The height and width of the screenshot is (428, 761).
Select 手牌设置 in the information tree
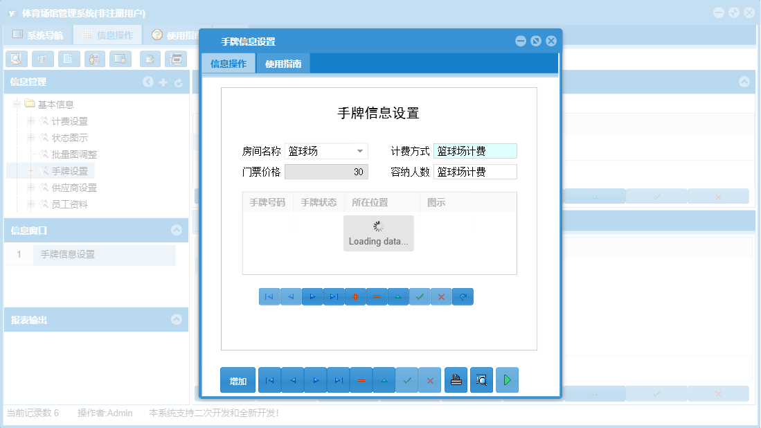(x=69, y=170)
